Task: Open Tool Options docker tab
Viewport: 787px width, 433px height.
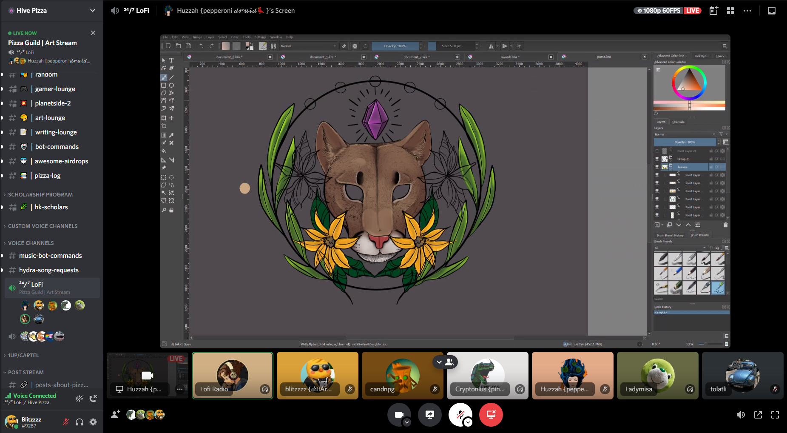Action: [x=701, y=56]
